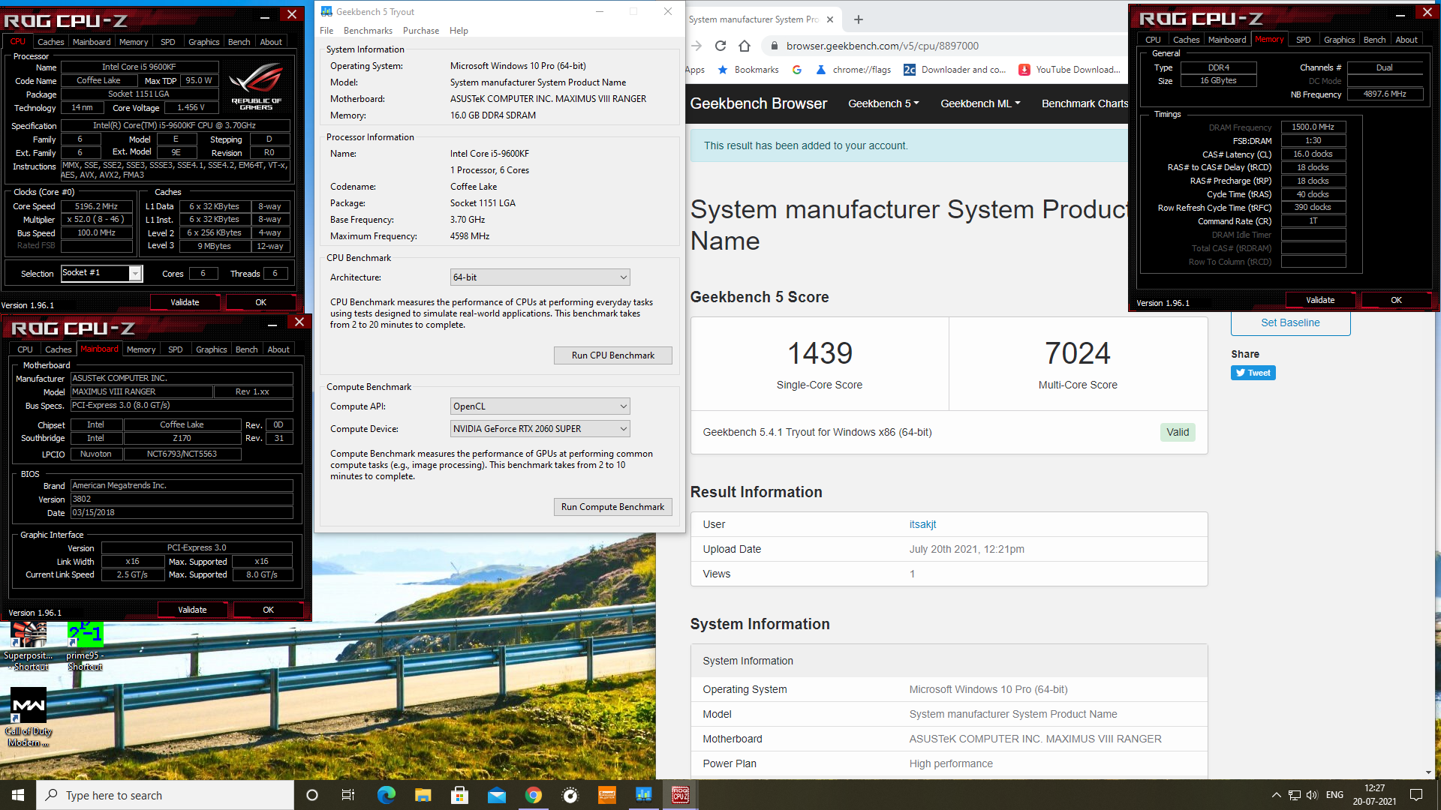Open Mainboard tab in Memory CPU-Z window
The width and height of the screenshot is (1441, 810).
point(1227,40)
